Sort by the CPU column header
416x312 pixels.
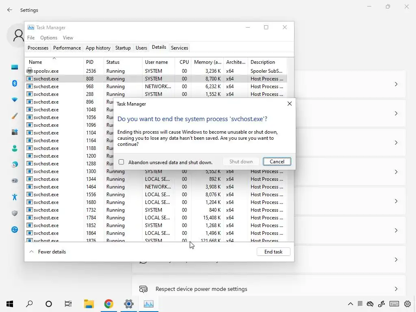coord(184,62)
